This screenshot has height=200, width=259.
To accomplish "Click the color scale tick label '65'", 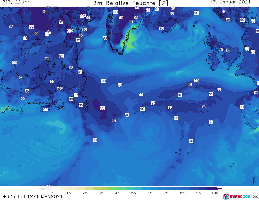I will point(150,193).
